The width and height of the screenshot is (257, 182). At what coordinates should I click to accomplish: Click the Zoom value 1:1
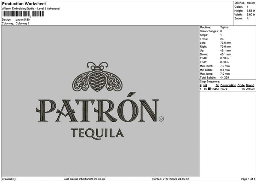tap(248, 18)
